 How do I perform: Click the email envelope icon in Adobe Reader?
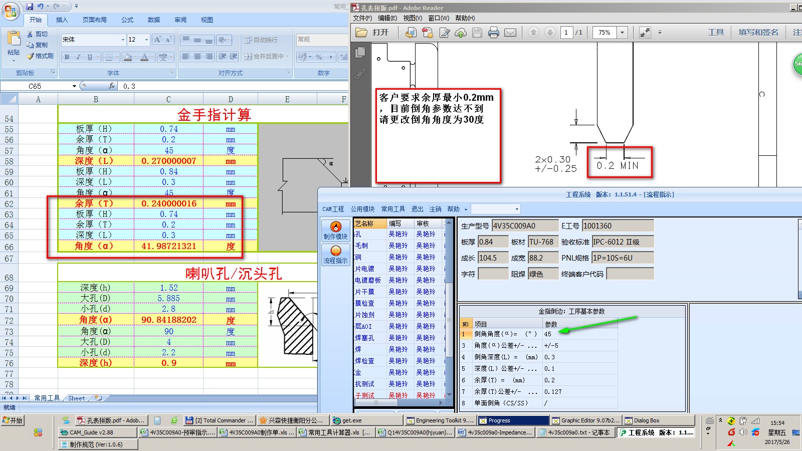click(x=510, y=33)
